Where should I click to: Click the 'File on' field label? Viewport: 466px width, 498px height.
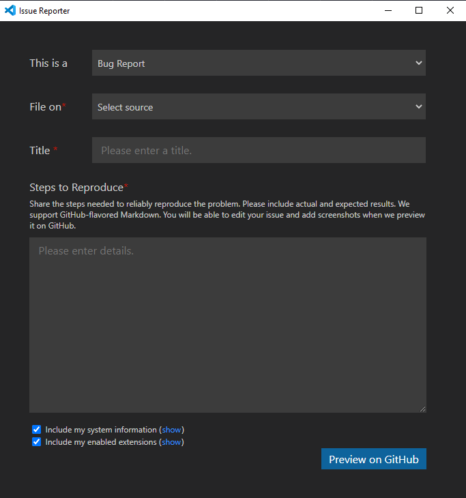[45, 107]
